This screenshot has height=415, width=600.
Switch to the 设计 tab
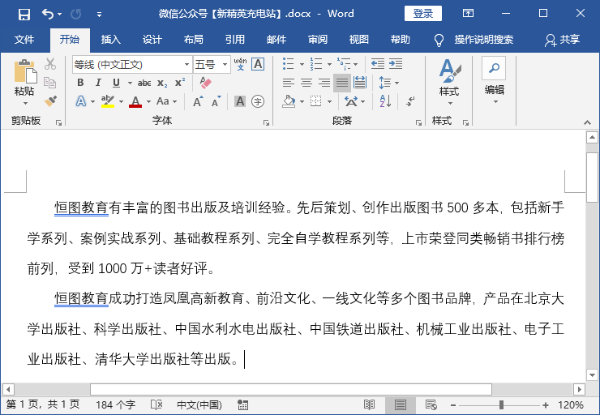(x=152, y=40)
